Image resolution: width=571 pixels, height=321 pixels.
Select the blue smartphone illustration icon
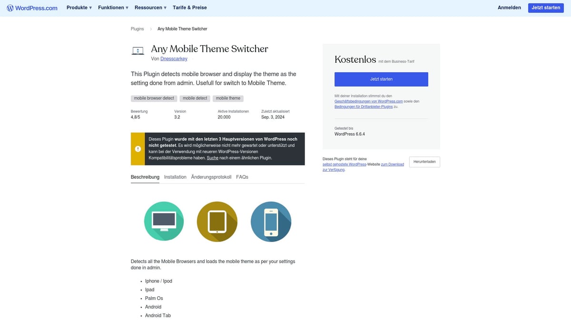pyautogui.click(x=271, y=221)
